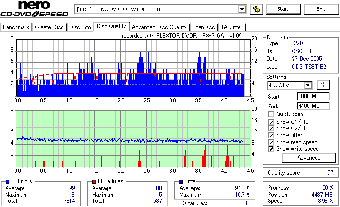340x207 pixels.
Task: Click the disc ID GSC003
Action: click(x=301, y=51)
